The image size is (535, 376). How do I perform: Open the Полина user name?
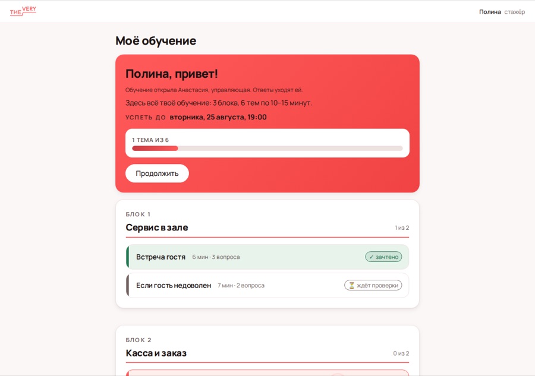click(490, 12)
